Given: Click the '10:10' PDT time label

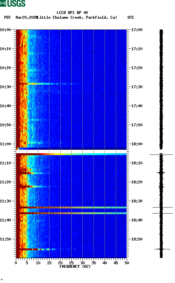Looking at the screenshot, I should tap(5, 49).
